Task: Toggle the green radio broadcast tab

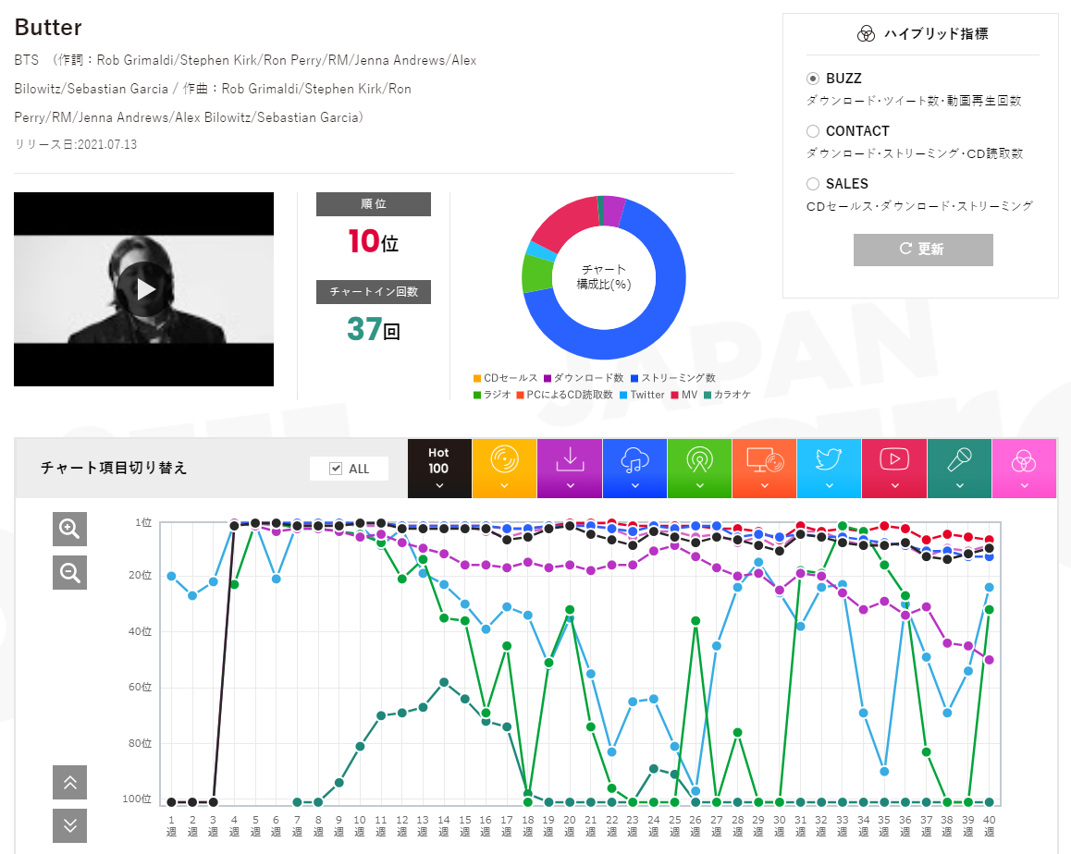Action: [699, 469]
